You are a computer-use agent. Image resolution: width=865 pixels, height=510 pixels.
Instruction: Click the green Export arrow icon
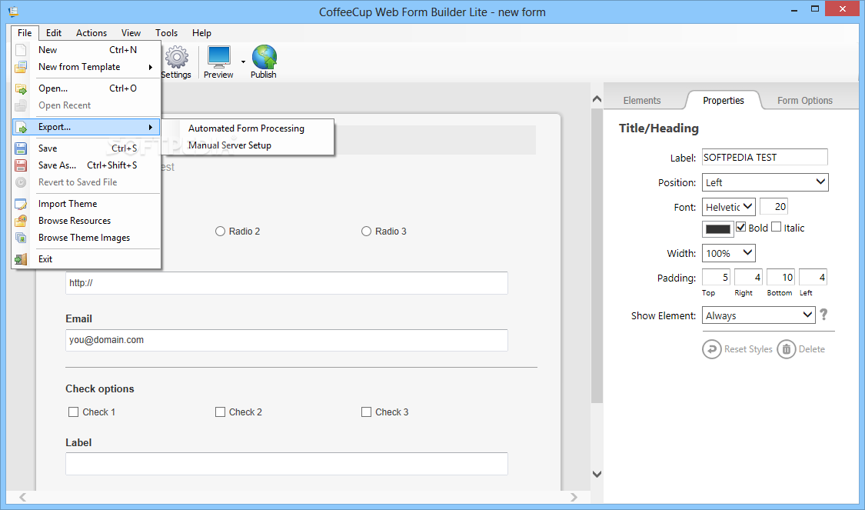[x=21, y=127]
